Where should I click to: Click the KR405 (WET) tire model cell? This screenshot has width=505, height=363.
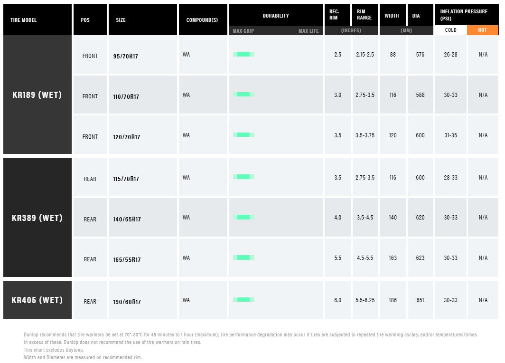[37, 300]
